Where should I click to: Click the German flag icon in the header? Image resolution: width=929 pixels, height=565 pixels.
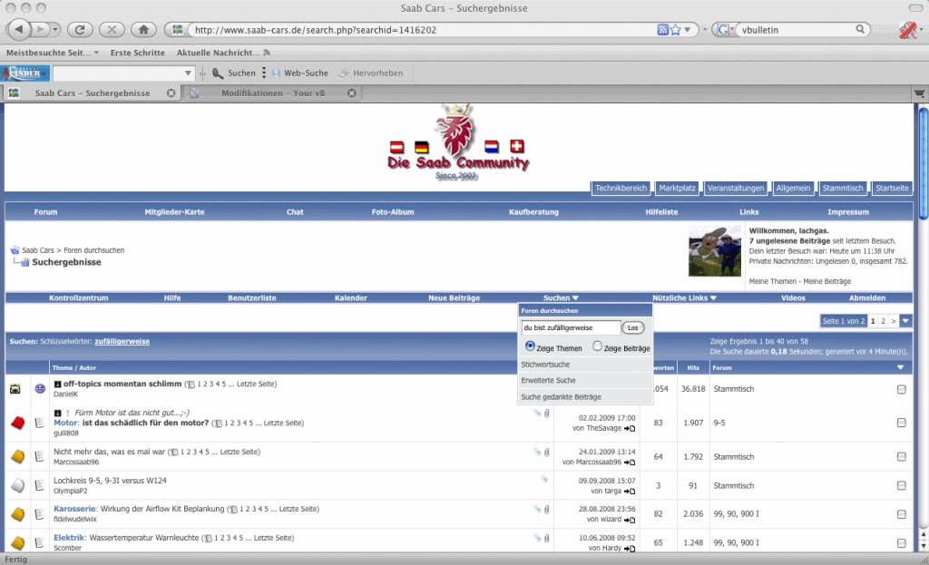click(x=421, y=147)
